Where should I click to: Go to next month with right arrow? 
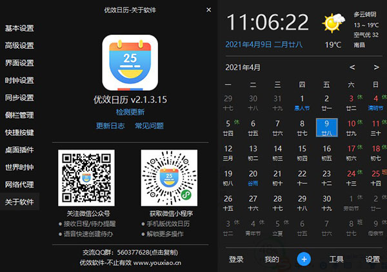tap(376, 67)
